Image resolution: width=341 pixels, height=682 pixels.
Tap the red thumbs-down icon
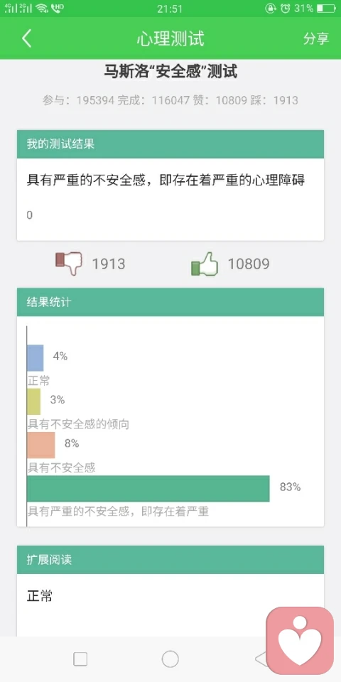pos(69,263)
